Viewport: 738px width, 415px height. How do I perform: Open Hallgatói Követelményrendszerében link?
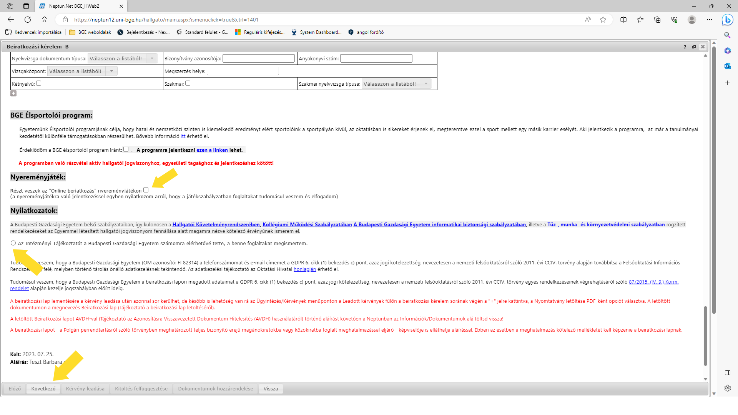pos(216,225)
